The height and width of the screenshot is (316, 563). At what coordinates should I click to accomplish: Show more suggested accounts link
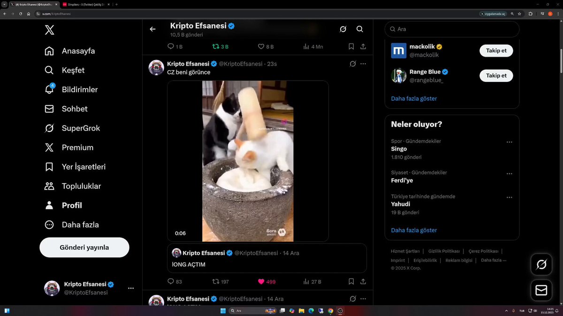click(x=414, y=99)
